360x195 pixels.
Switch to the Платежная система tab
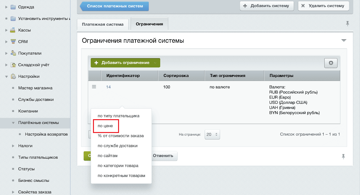[x=103, y=24]
